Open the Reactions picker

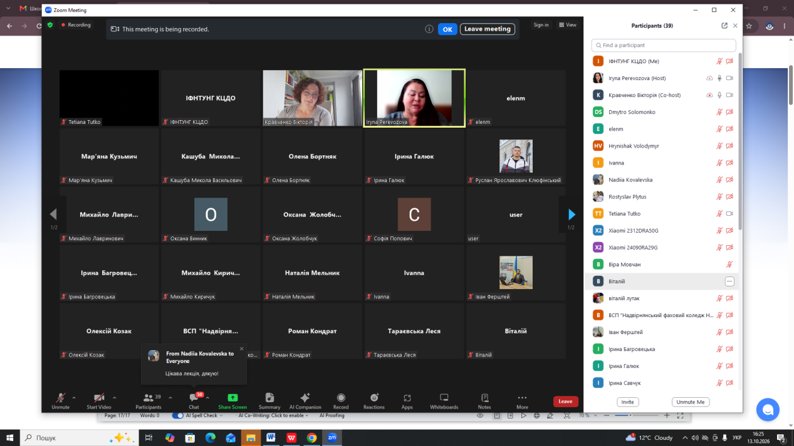click(x=374, y=400)
